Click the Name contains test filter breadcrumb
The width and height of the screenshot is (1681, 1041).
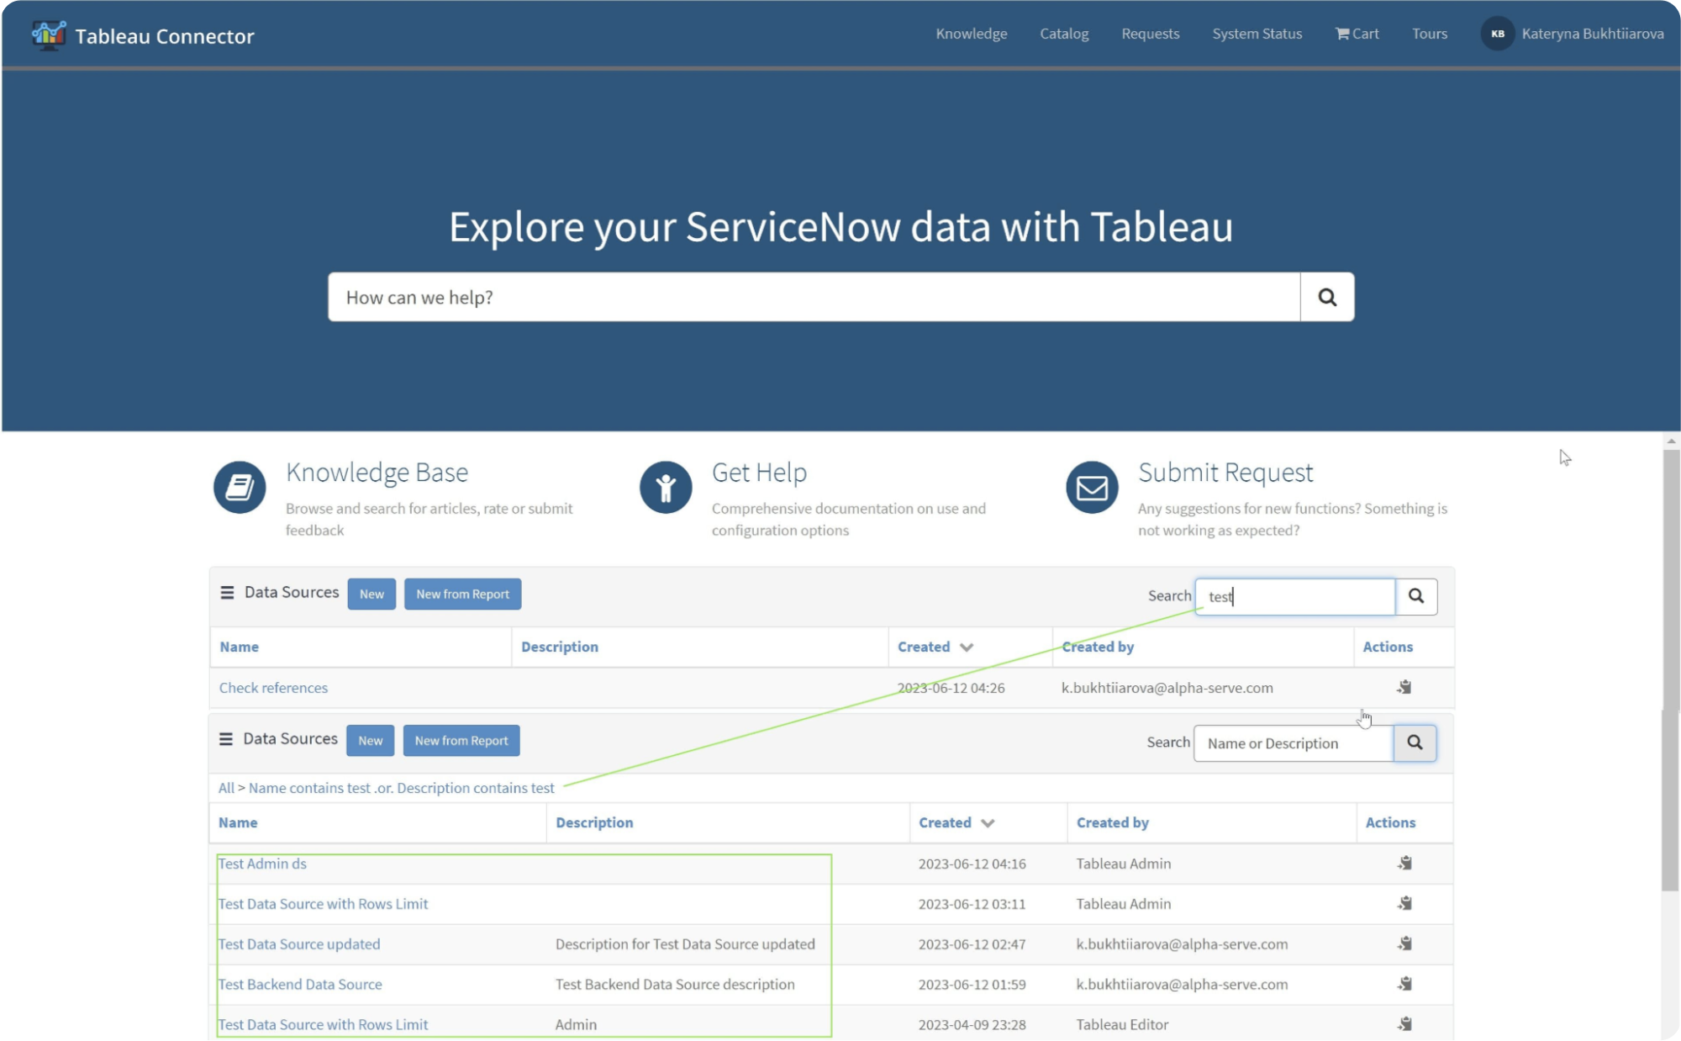pos(402,788)
